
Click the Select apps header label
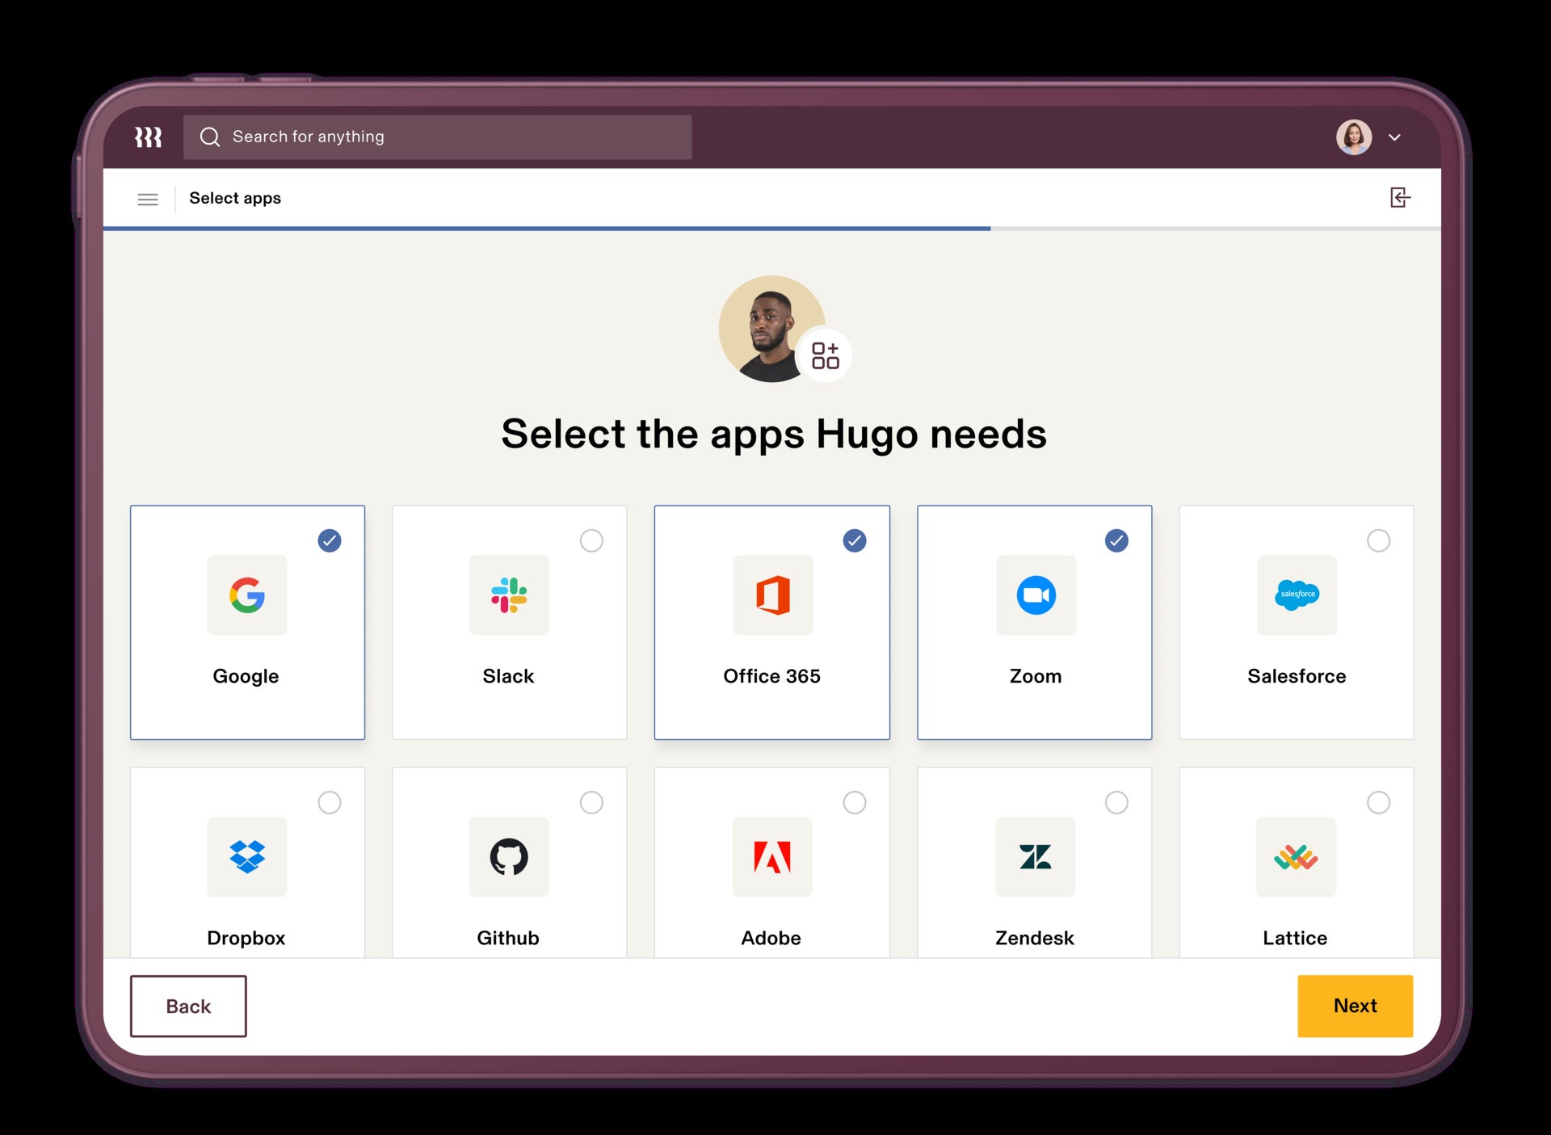235,198
